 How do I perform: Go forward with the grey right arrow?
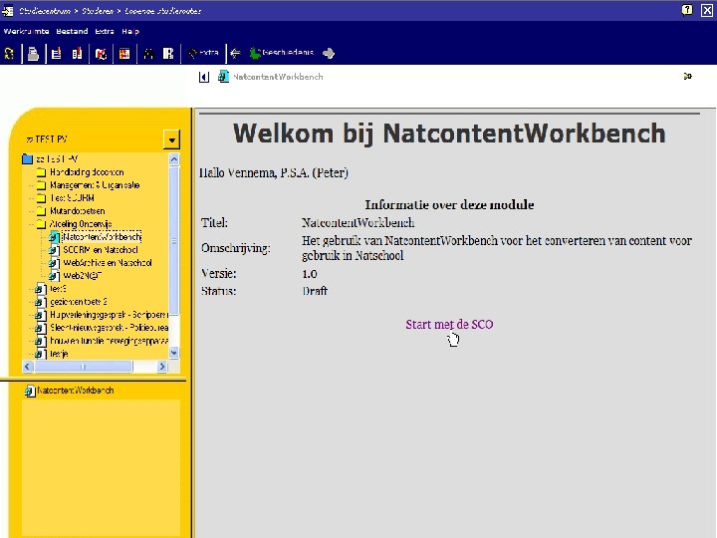(x=329, y=53)
